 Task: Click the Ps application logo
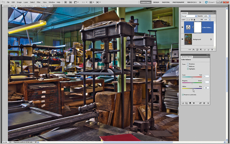(3, 2)
